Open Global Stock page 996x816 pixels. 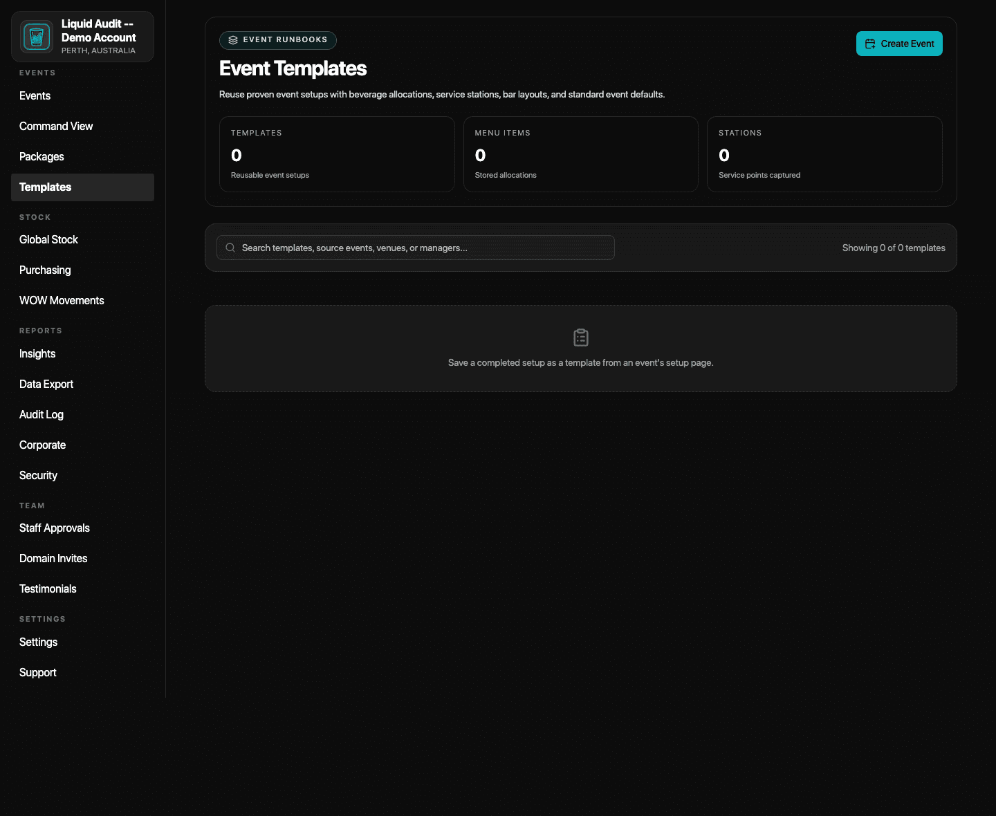point(82,240)
